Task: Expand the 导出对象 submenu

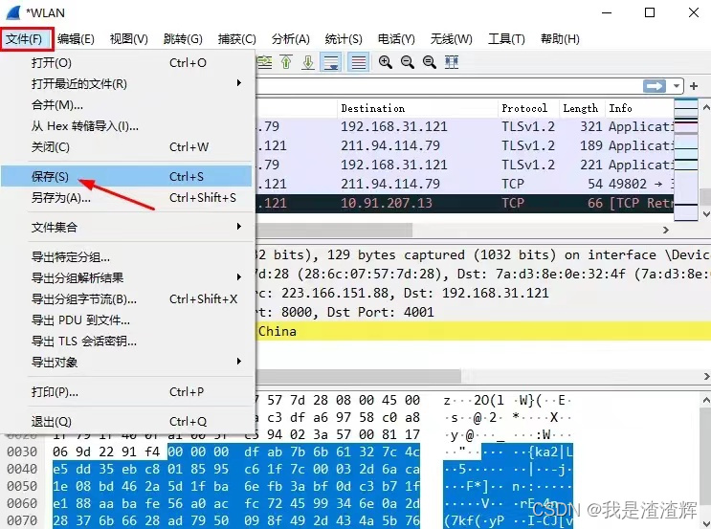Action: tap(126, 362)
